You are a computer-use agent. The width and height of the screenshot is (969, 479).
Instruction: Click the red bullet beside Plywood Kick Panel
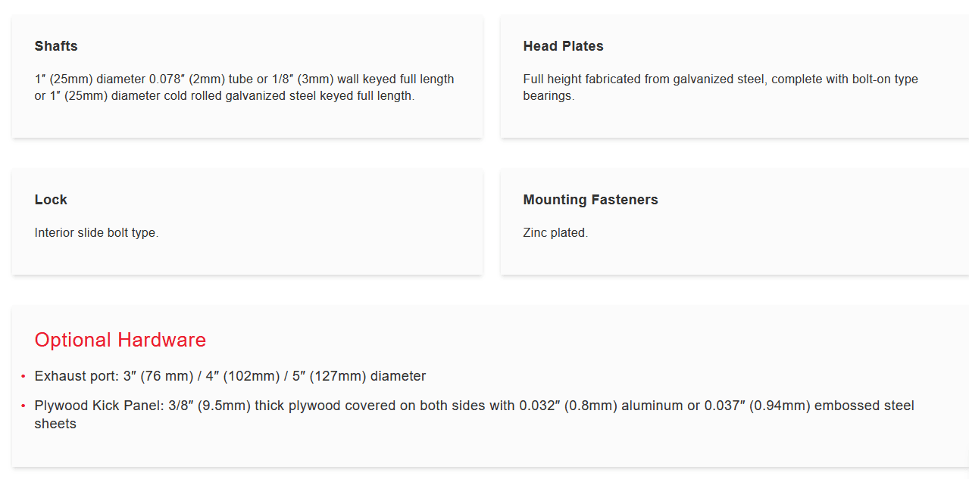[x=23, y=406]
